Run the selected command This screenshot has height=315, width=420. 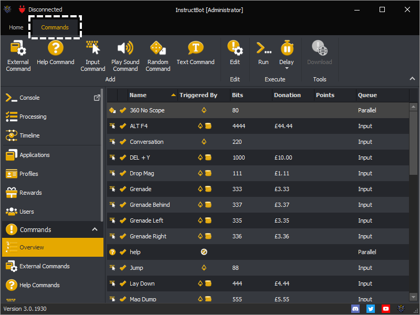263,52
